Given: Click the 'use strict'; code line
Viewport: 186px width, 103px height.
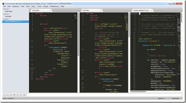Looking at the screenshot, I should coord(145,39).
